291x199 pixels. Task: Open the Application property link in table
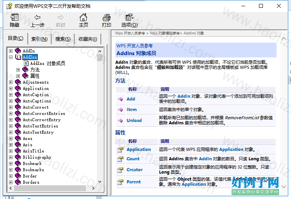pos(139,150)
